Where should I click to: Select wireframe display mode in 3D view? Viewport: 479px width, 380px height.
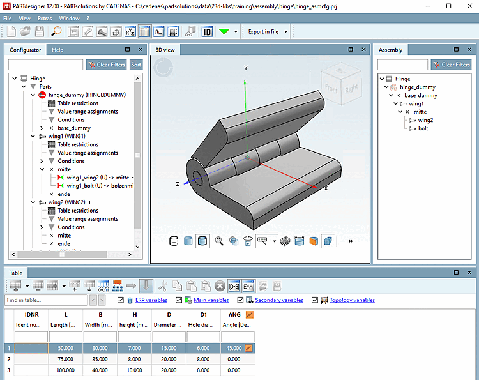click(174, 241)
